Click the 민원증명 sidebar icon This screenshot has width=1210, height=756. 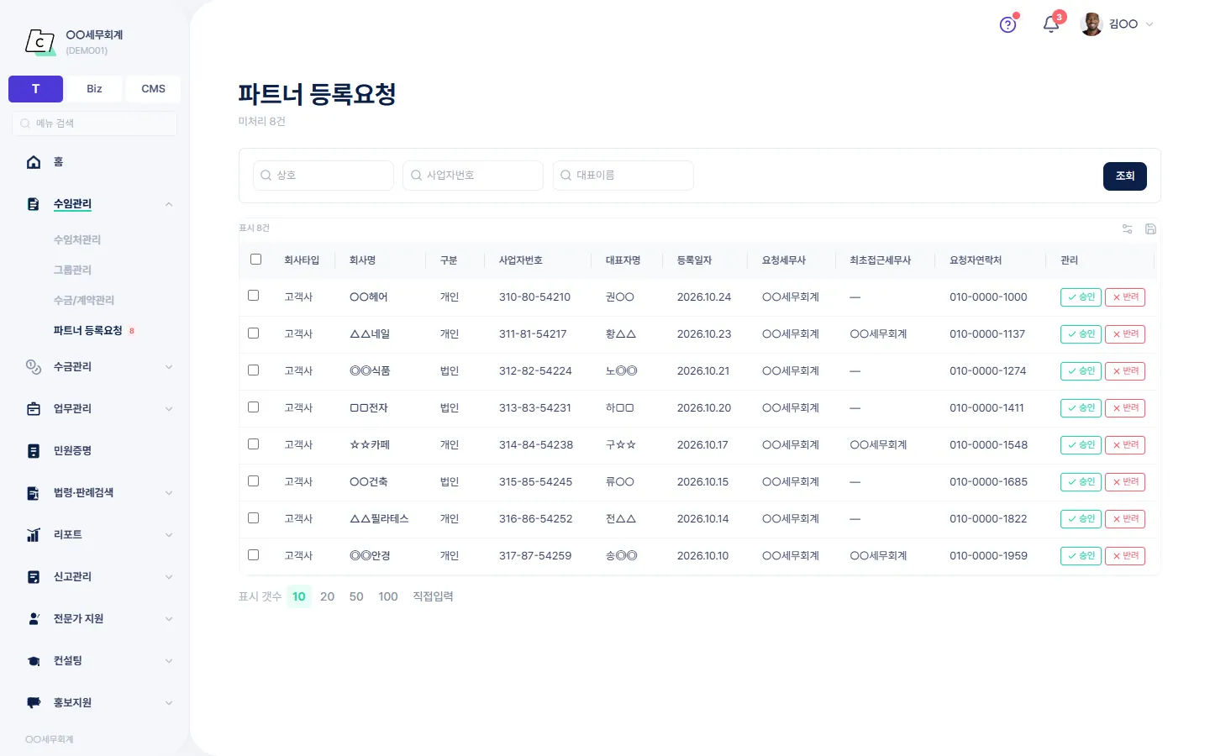coord(34,451)
